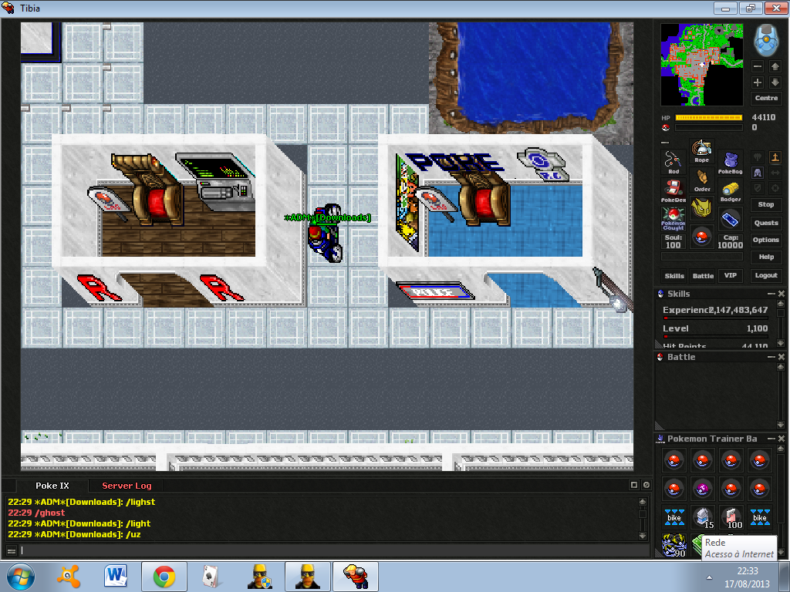Open the PokeDex item

pyautogui.click(x=673, y=191)
